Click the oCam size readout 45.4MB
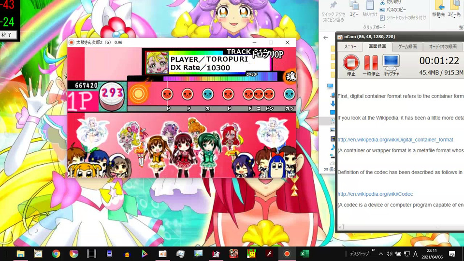This screenshot has height=261, width=464. [429, 72]
